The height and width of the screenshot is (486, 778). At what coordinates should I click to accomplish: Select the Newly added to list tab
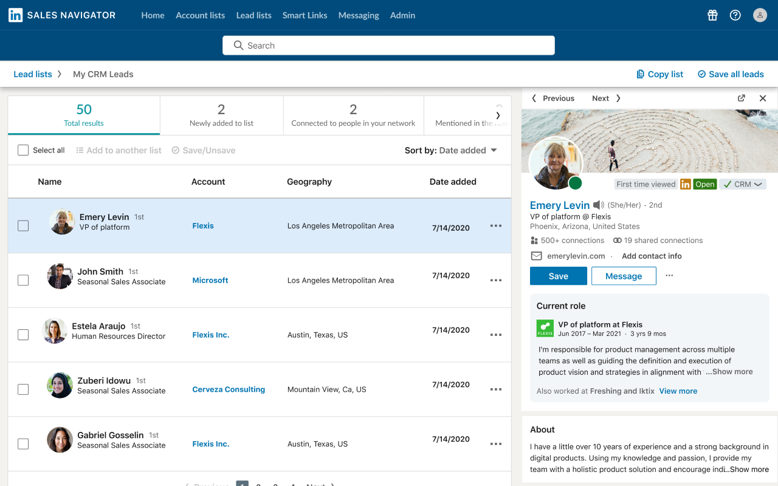click(x=222, y=115)
